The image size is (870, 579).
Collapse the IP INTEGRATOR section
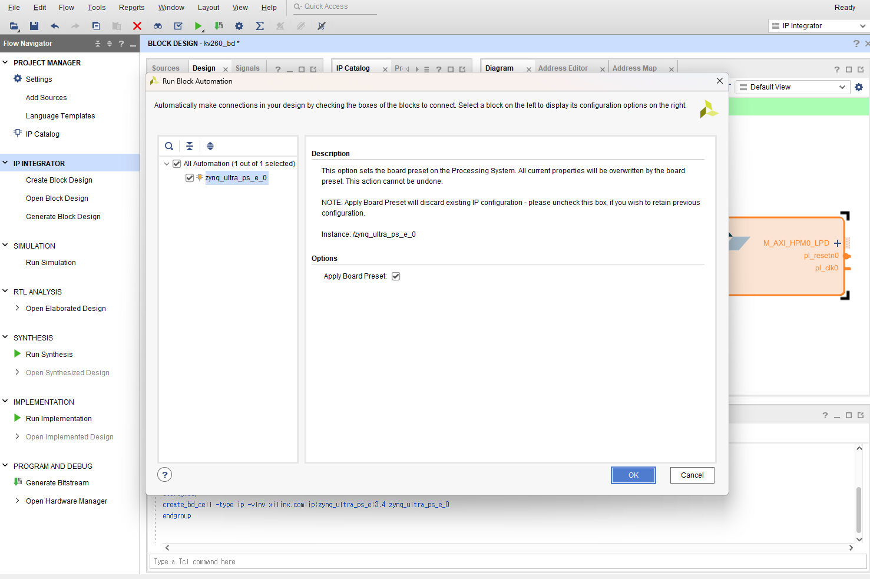tap(5, 163)
